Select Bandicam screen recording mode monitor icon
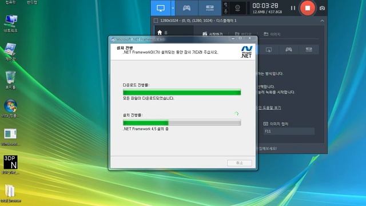 point(161,8)
